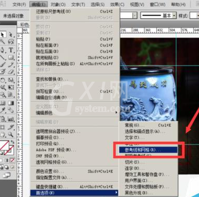Activate the Rotate tool

3,80
